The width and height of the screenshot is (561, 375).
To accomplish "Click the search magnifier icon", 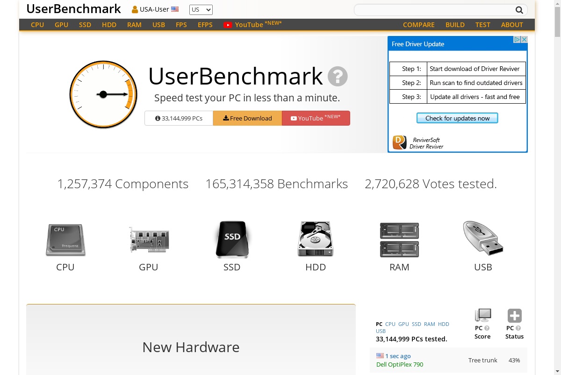I will (x=519, y=10).
